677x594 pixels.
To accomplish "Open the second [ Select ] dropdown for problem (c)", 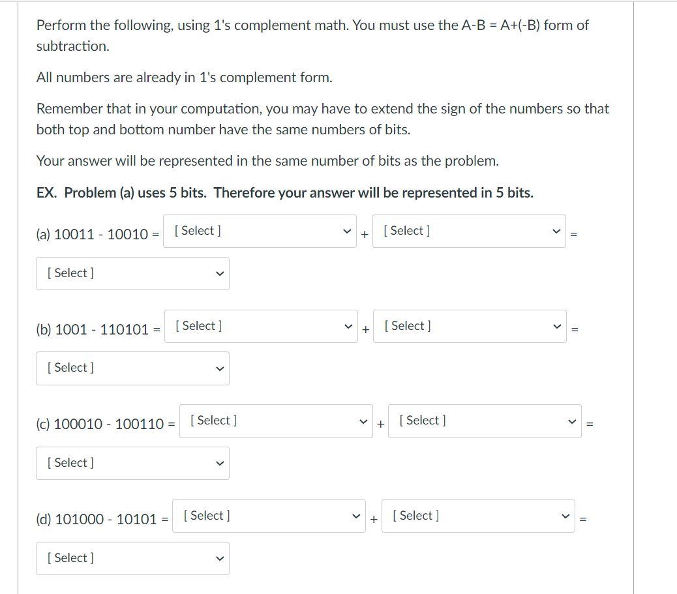I will pyautogui.click(x=485, y=421).
